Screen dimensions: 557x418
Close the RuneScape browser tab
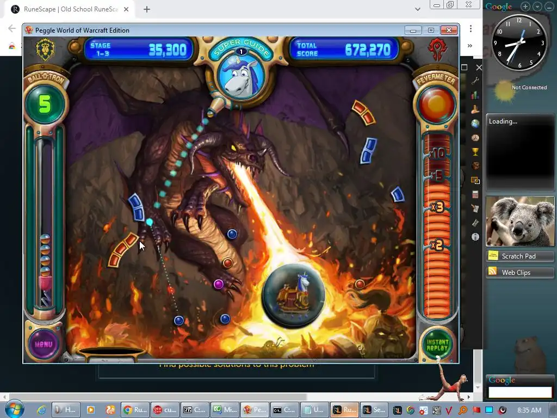click(126, 9)
